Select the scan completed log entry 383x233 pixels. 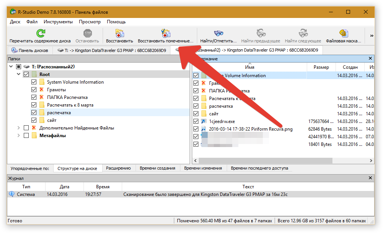(x=190, y=194)
